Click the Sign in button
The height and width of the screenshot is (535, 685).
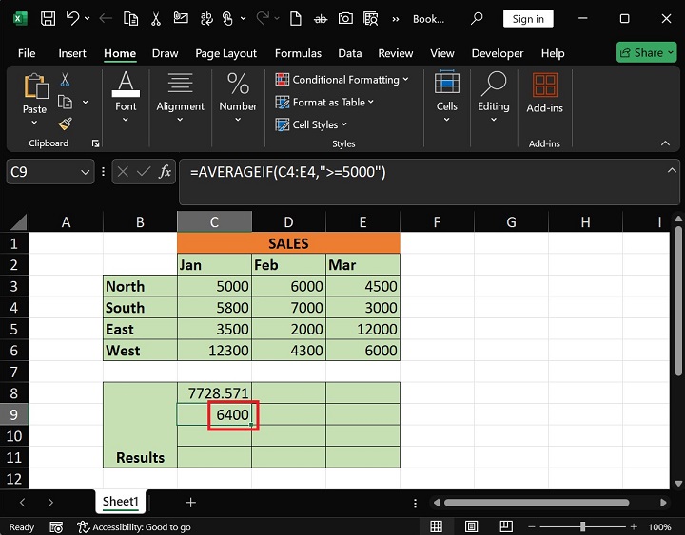(528, 18)
